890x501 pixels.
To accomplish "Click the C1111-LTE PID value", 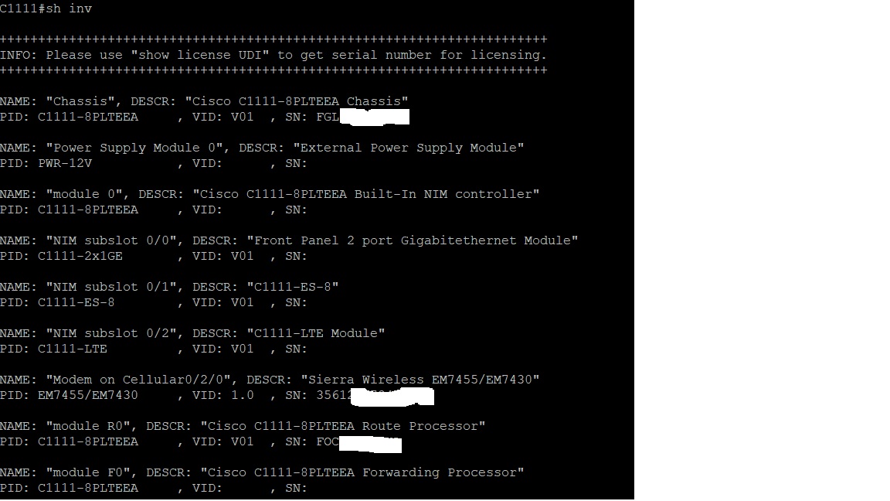I will tap(72, 349).
